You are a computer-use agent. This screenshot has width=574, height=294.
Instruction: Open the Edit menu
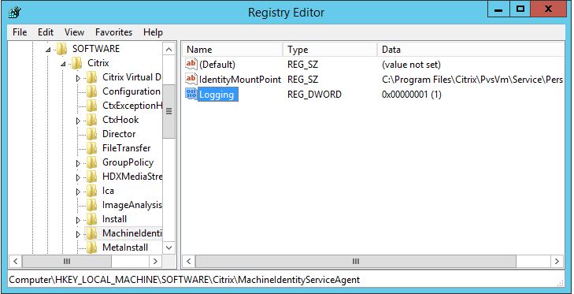coord(46,32)
